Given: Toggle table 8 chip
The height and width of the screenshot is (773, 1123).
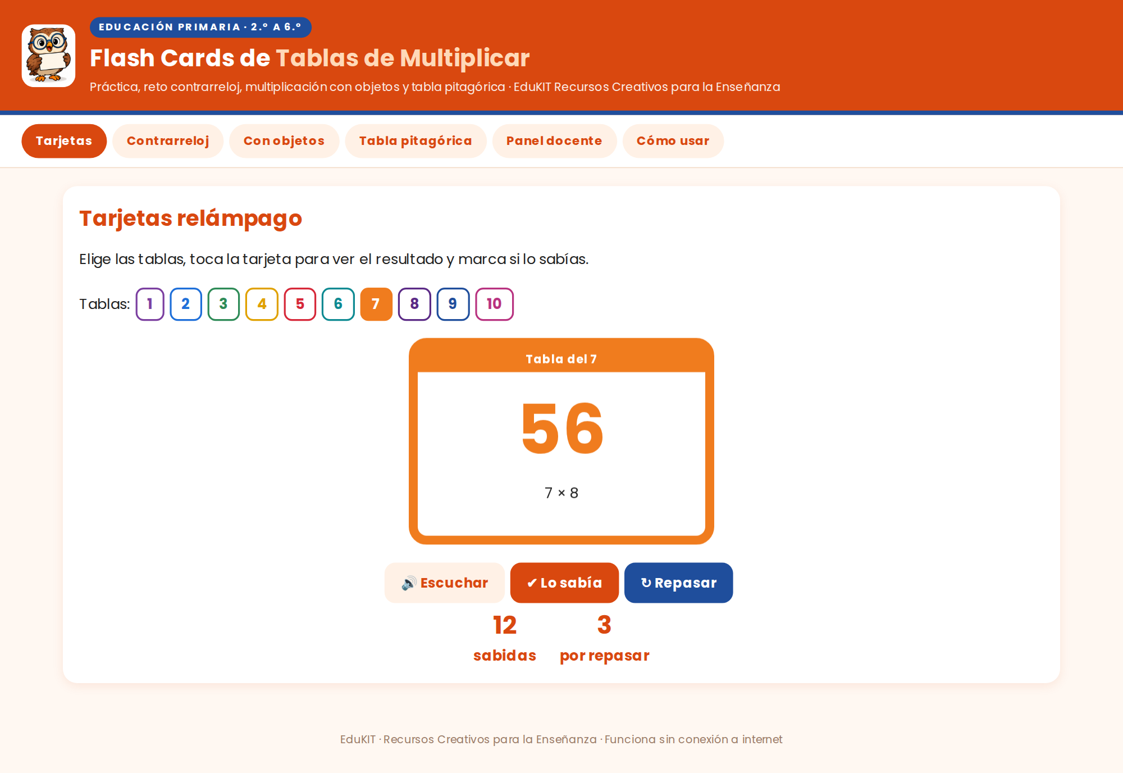Looking at the screenshot, I should click(414, 304).
